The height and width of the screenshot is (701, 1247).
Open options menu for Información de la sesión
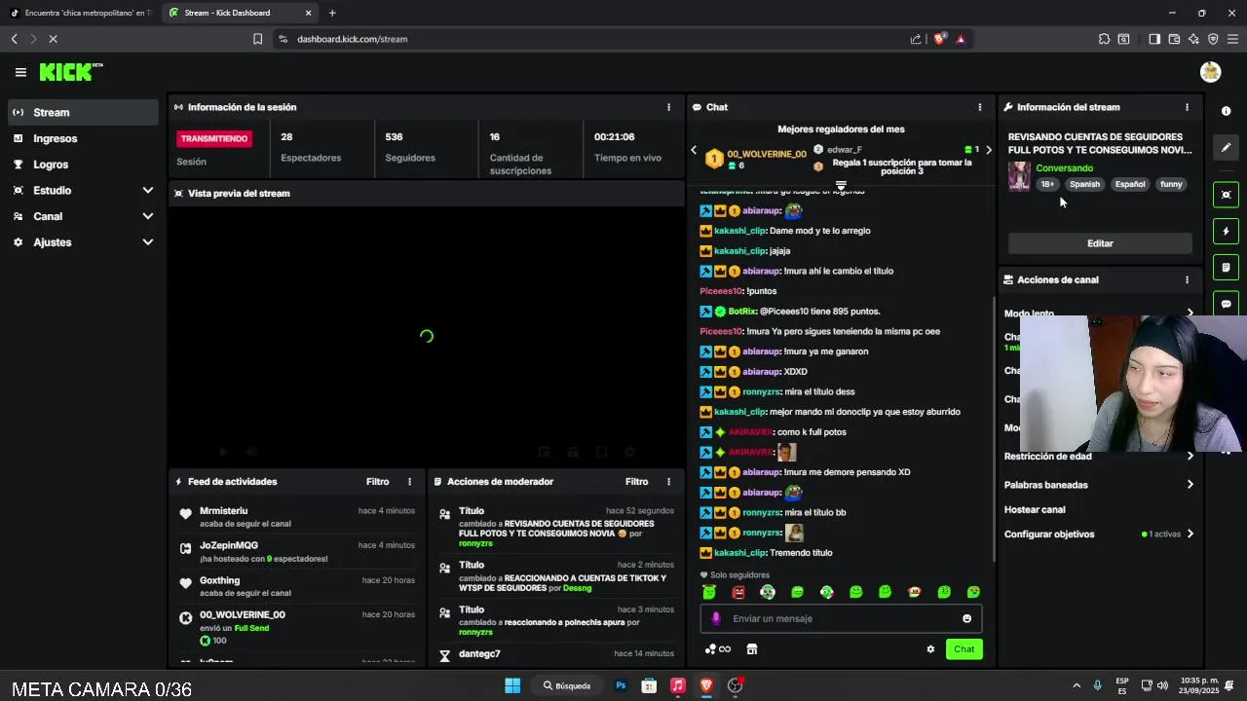668,107
